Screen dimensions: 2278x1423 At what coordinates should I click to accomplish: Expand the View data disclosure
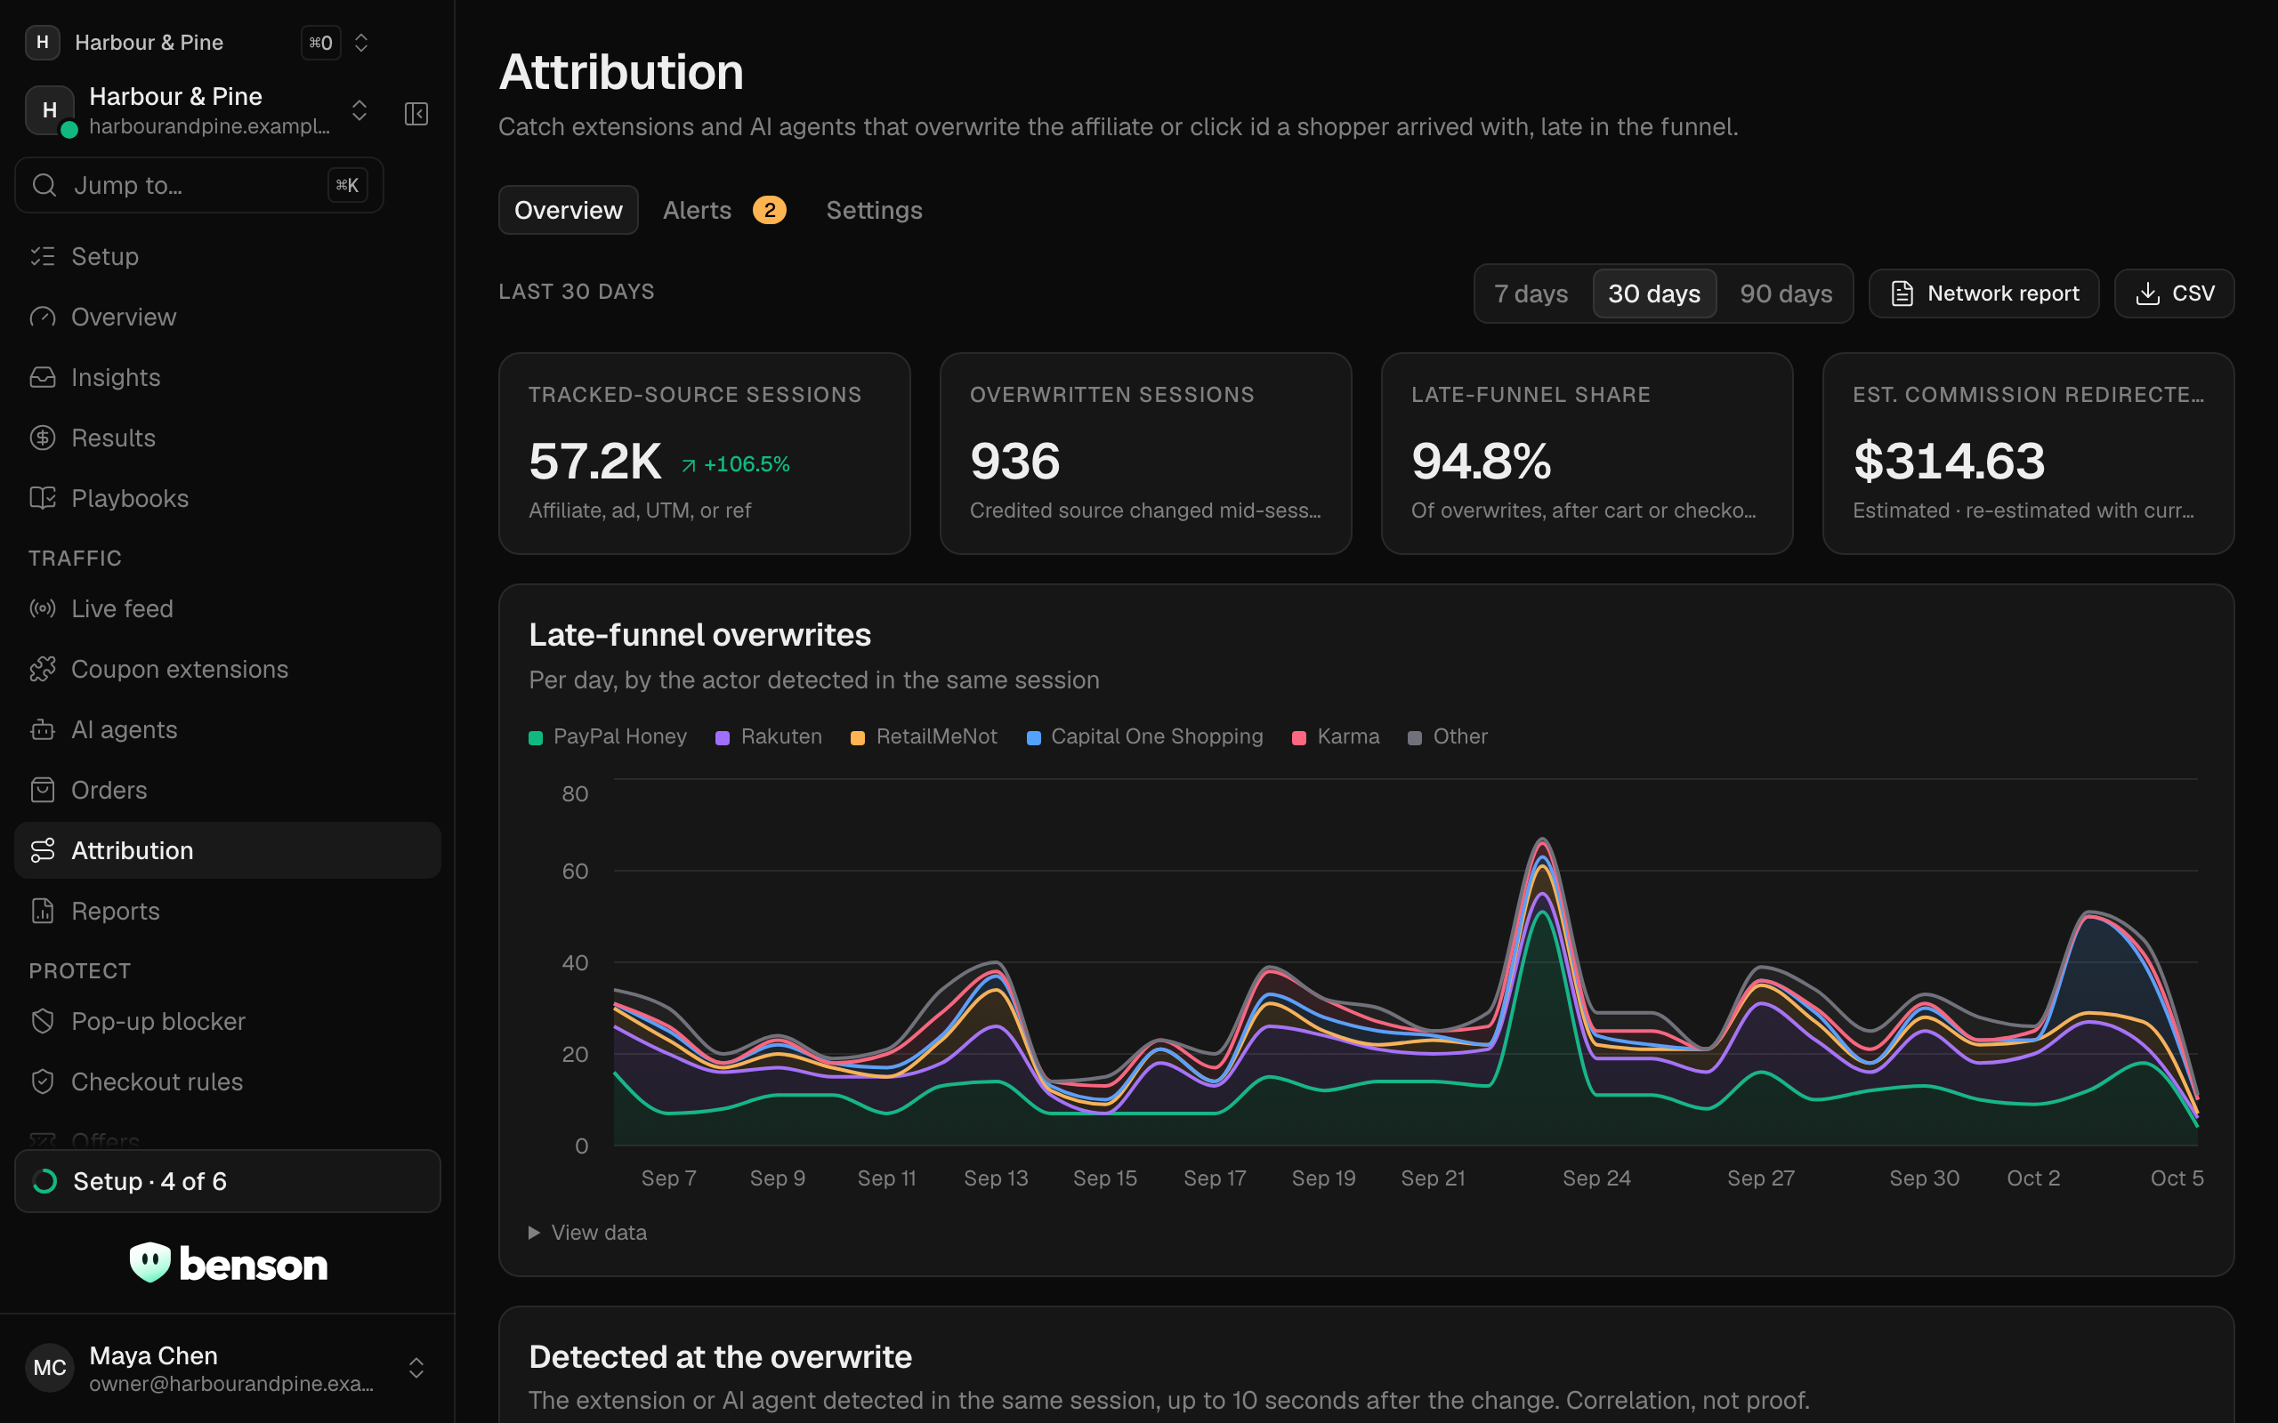[x=588, y=1233]
